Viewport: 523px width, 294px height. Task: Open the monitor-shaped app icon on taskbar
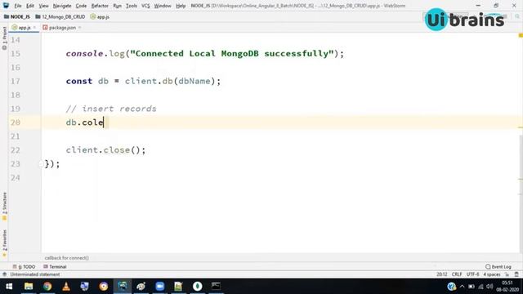[85, 287]
